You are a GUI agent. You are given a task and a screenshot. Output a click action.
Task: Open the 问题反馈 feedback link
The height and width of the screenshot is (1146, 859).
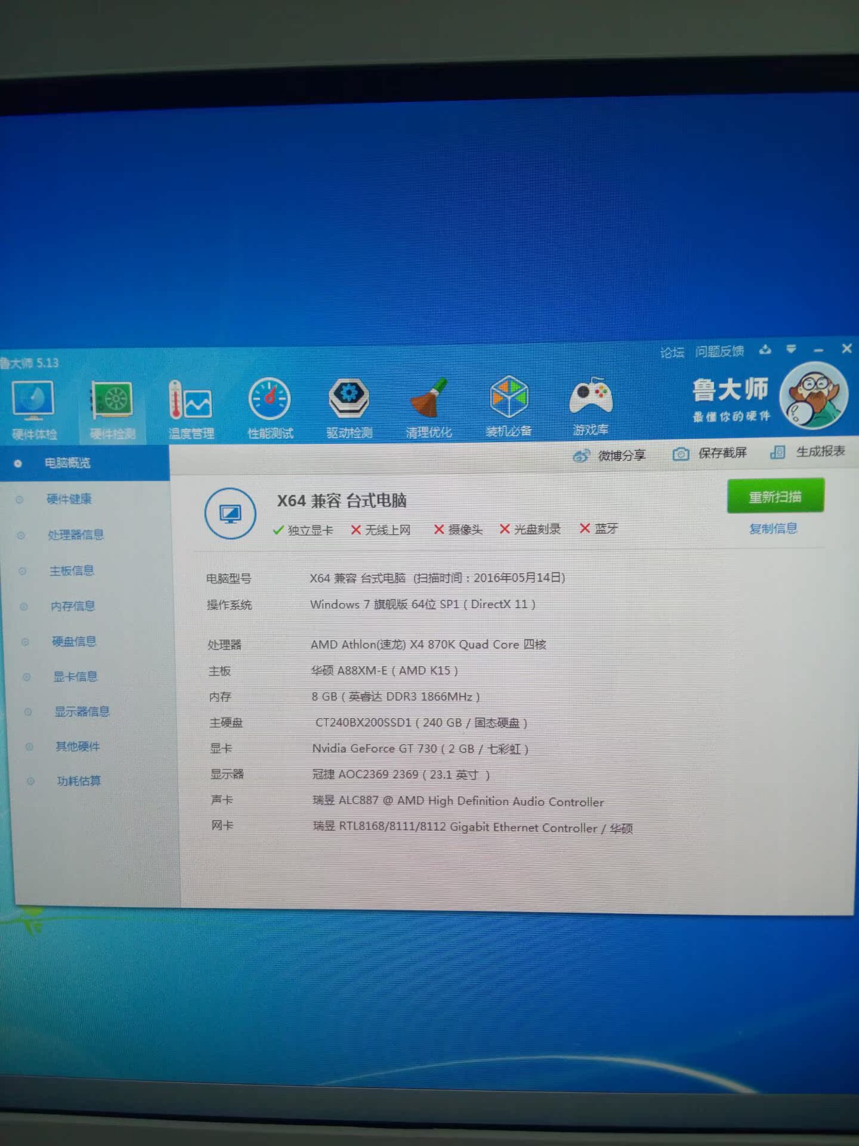tap(719, 352)
